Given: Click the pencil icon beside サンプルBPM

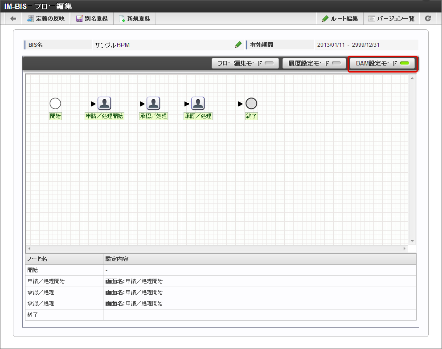Looking at the screenshot, I should tap(238, 45).
